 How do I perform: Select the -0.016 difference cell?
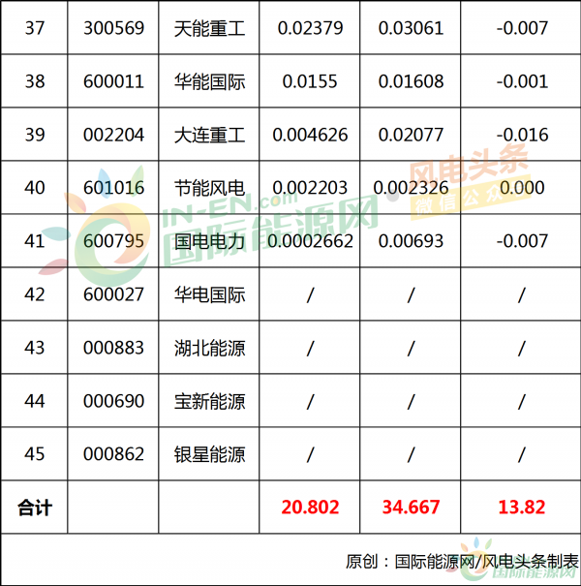(522, 135)
